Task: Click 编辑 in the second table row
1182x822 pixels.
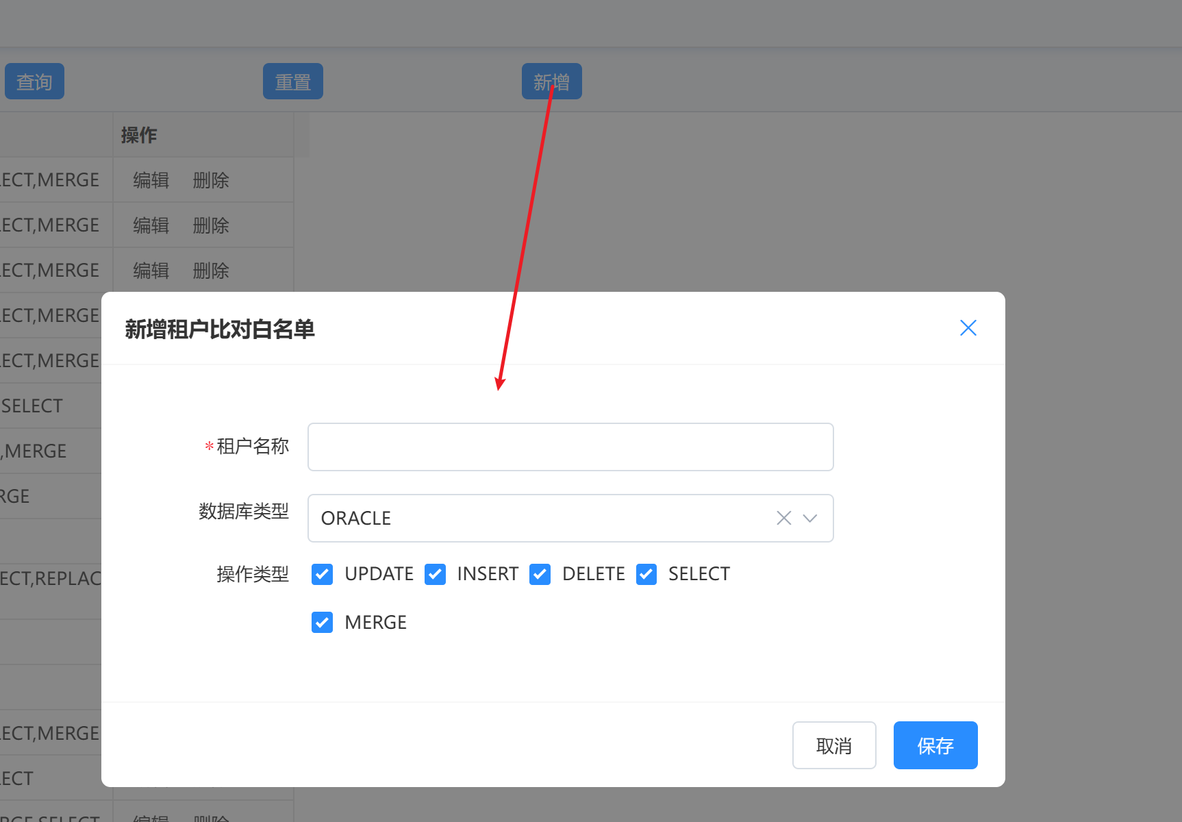Action: [x=151, y=225]
